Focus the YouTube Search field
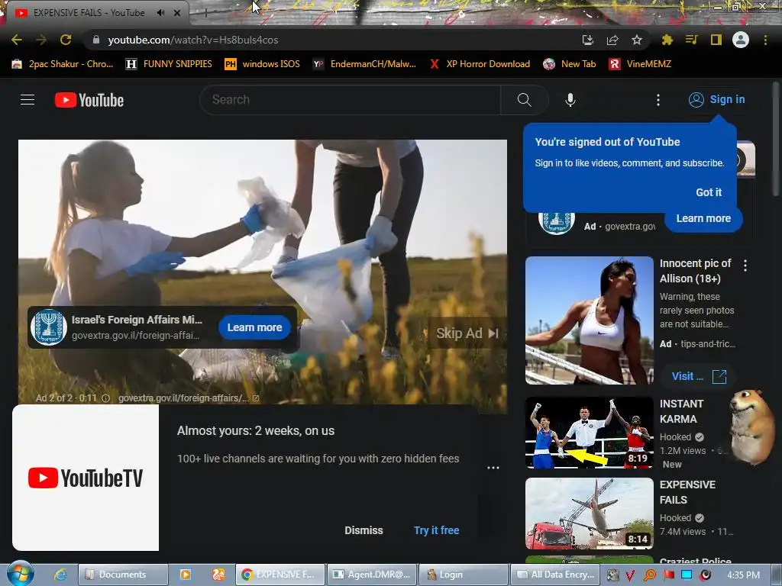The width and height of the screenshot is (782, 586). click(x=350, y=100)
